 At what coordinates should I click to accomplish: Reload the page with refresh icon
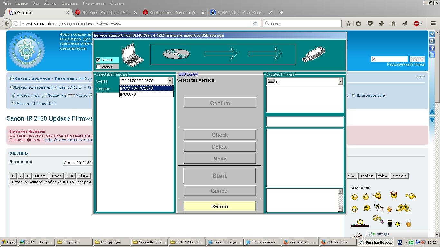255,23
